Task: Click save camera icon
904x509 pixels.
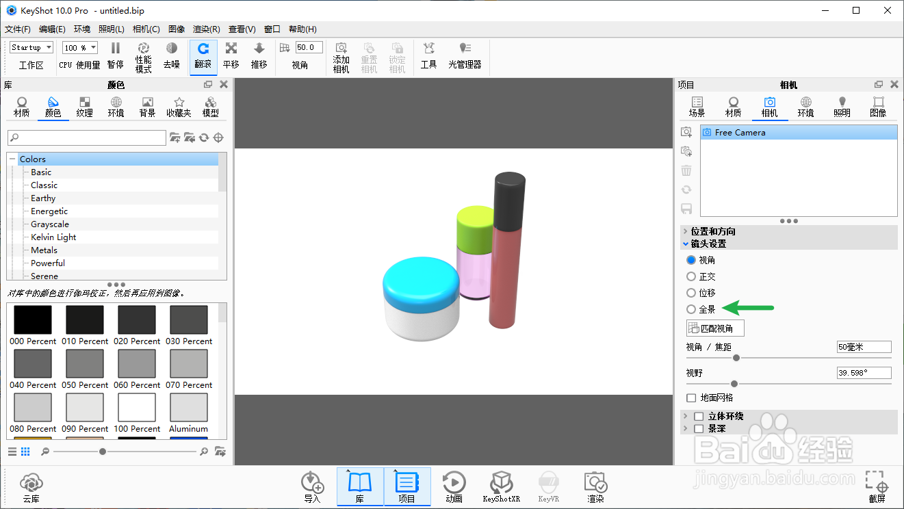Action: (x=686, y=209)
